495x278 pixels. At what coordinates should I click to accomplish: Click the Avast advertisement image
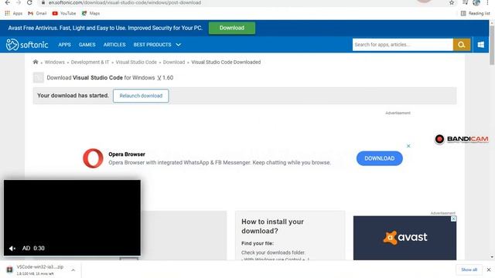point(405,238)
